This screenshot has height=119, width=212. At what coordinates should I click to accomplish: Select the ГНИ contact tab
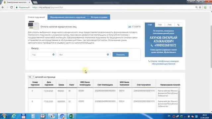pyautogui.click(x=150, y=25)
